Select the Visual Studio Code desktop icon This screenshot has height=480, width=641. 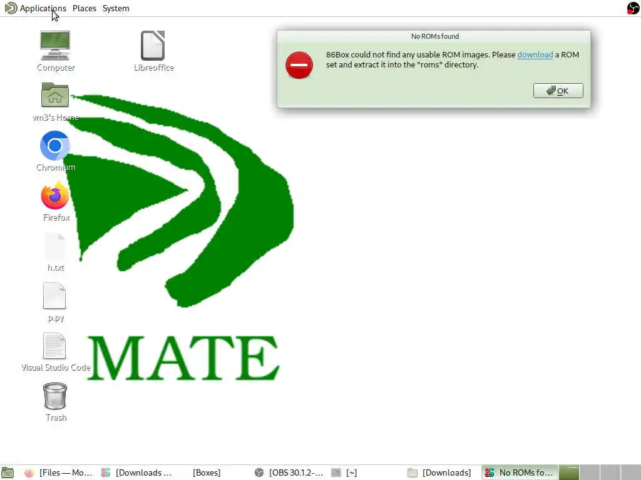pyautogui.click(x=56, y=352)
